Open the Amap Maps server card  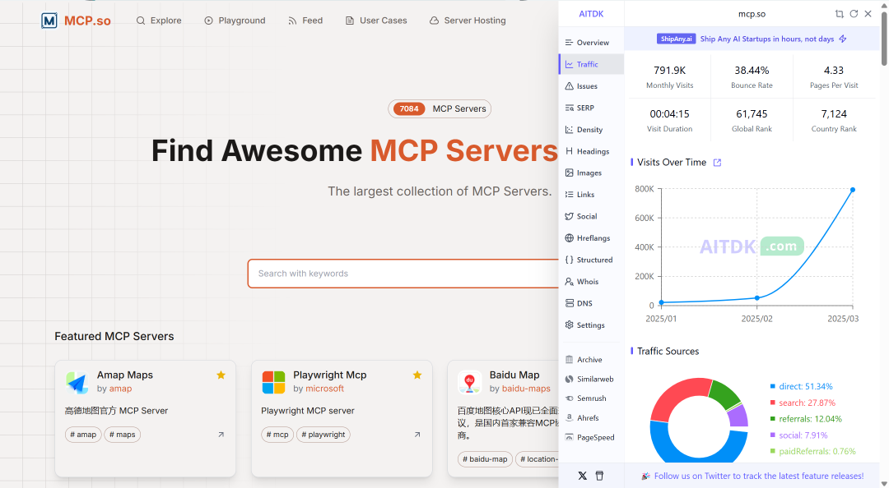tap(145, 418)
